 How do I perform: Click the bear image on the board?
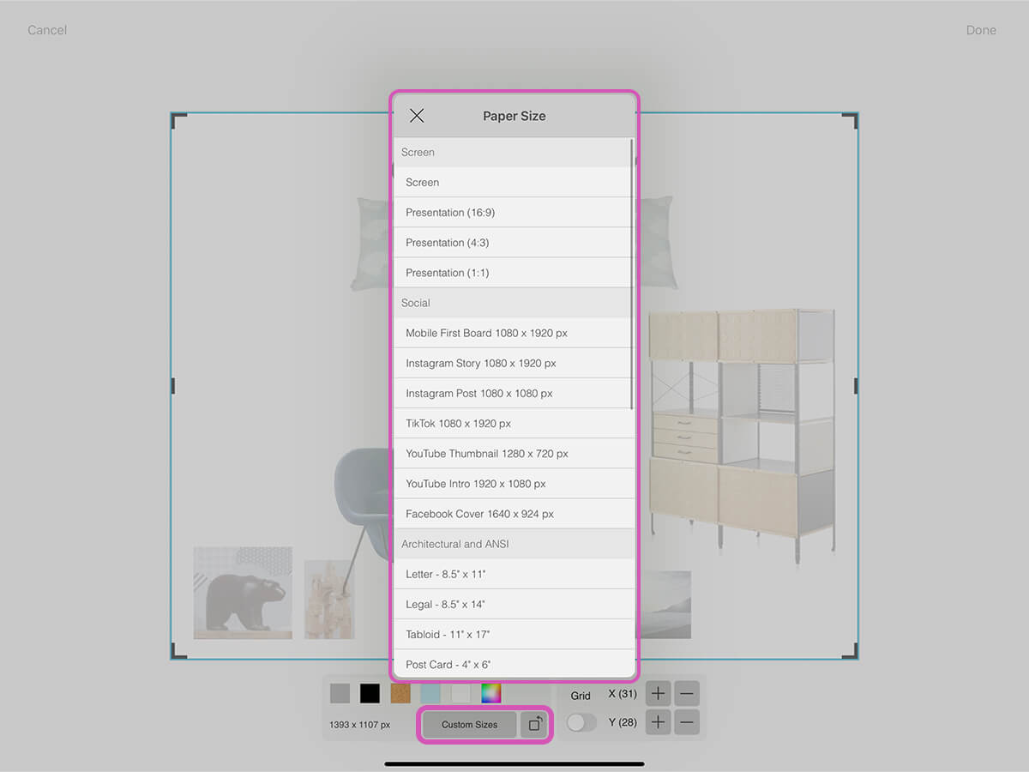click(243, 593)
